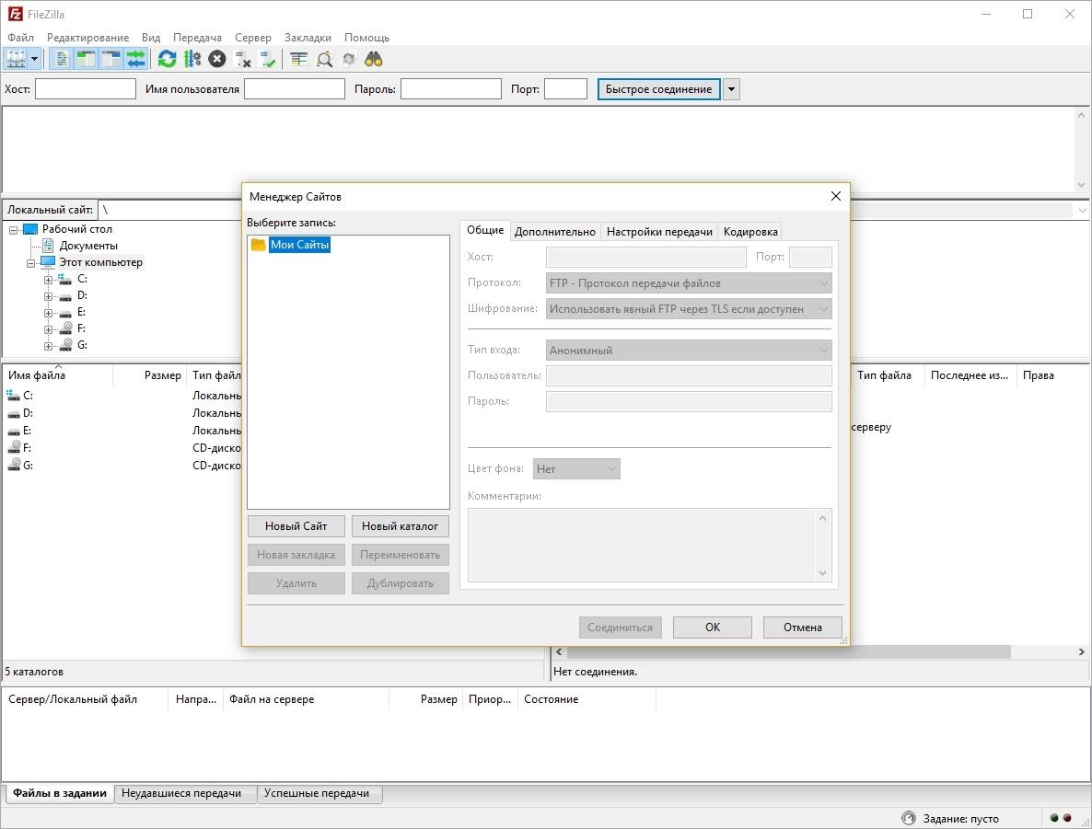This screenshot has height=829, width=1092.
Task: Open the Вид menu
Action: pos(151,38)
